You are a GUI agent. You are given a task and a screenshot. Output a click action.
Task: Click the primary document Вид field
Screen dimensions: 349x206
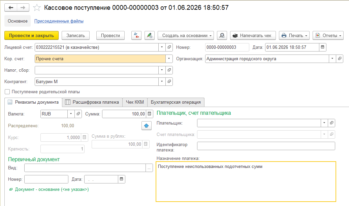(85, 168)
